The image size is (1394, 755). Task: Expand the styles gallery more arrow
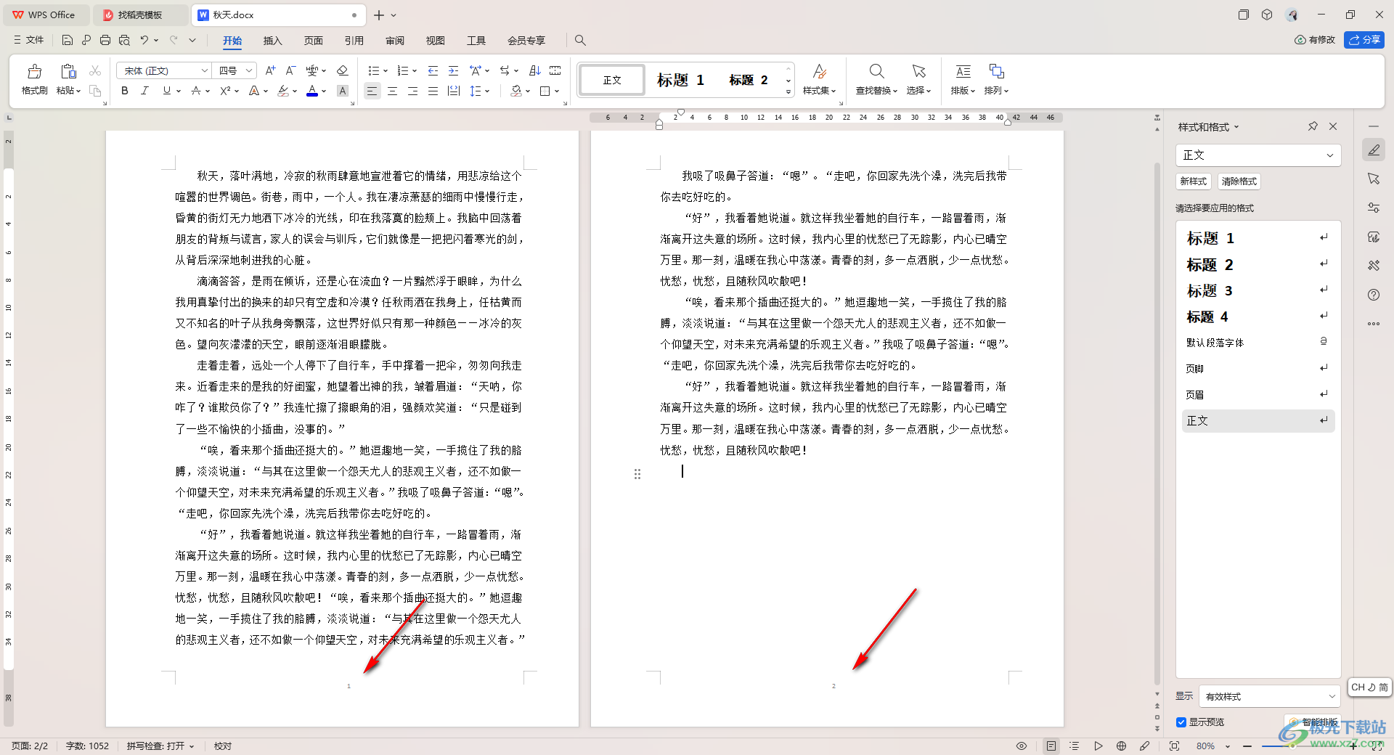click(788, 92)
